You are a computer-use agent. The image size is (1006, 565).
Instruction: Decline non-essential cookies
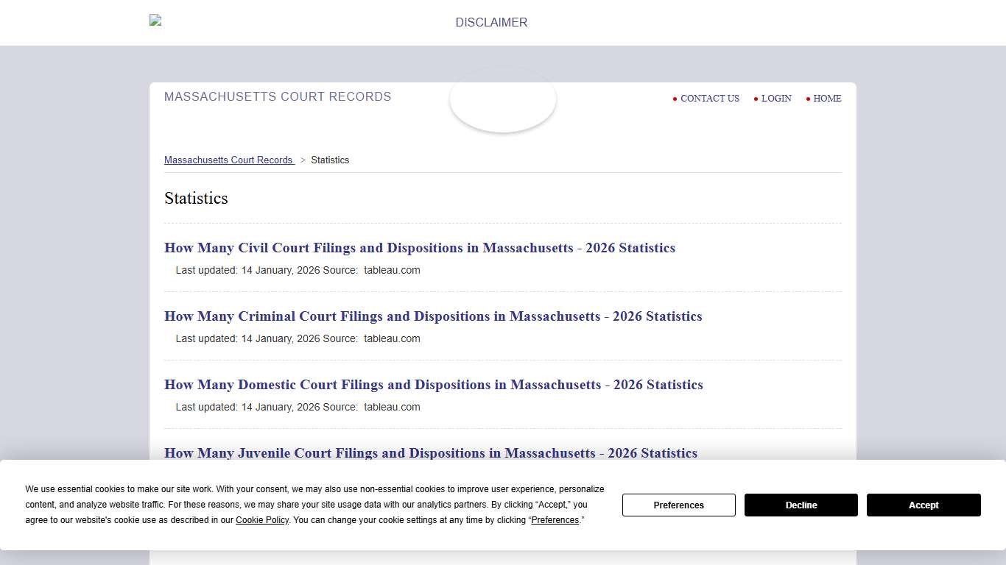click(801, 505)
